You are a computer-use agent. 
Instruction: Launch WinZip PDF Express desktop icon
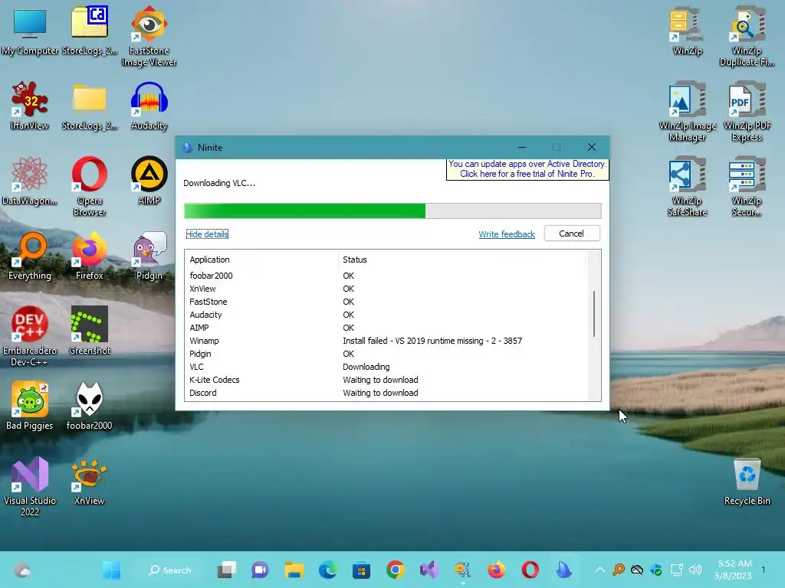click(x=747, y=111)
